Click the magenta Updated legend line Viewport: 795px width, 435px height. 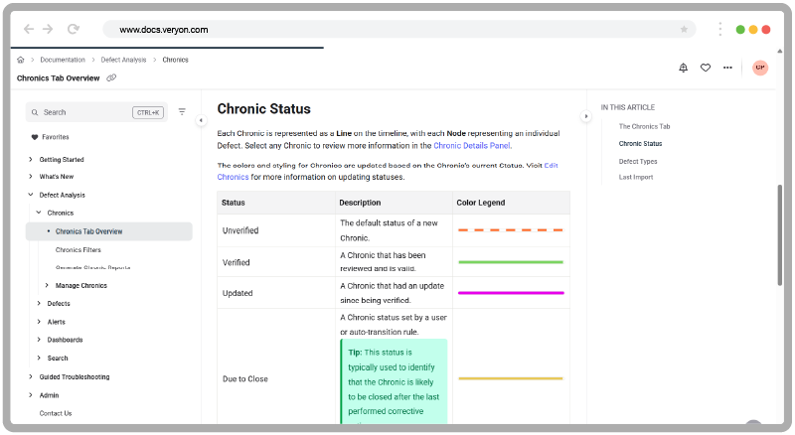[x=511, y=293]
